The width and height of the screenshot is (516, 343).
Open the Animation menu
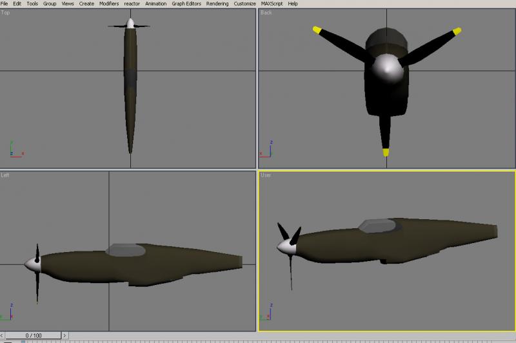click(155, 4)
